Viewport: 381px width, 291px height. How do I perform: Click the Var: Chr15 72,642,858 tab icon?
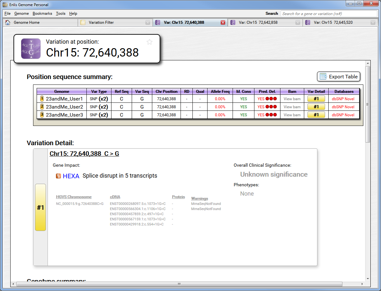coord(233,22)
